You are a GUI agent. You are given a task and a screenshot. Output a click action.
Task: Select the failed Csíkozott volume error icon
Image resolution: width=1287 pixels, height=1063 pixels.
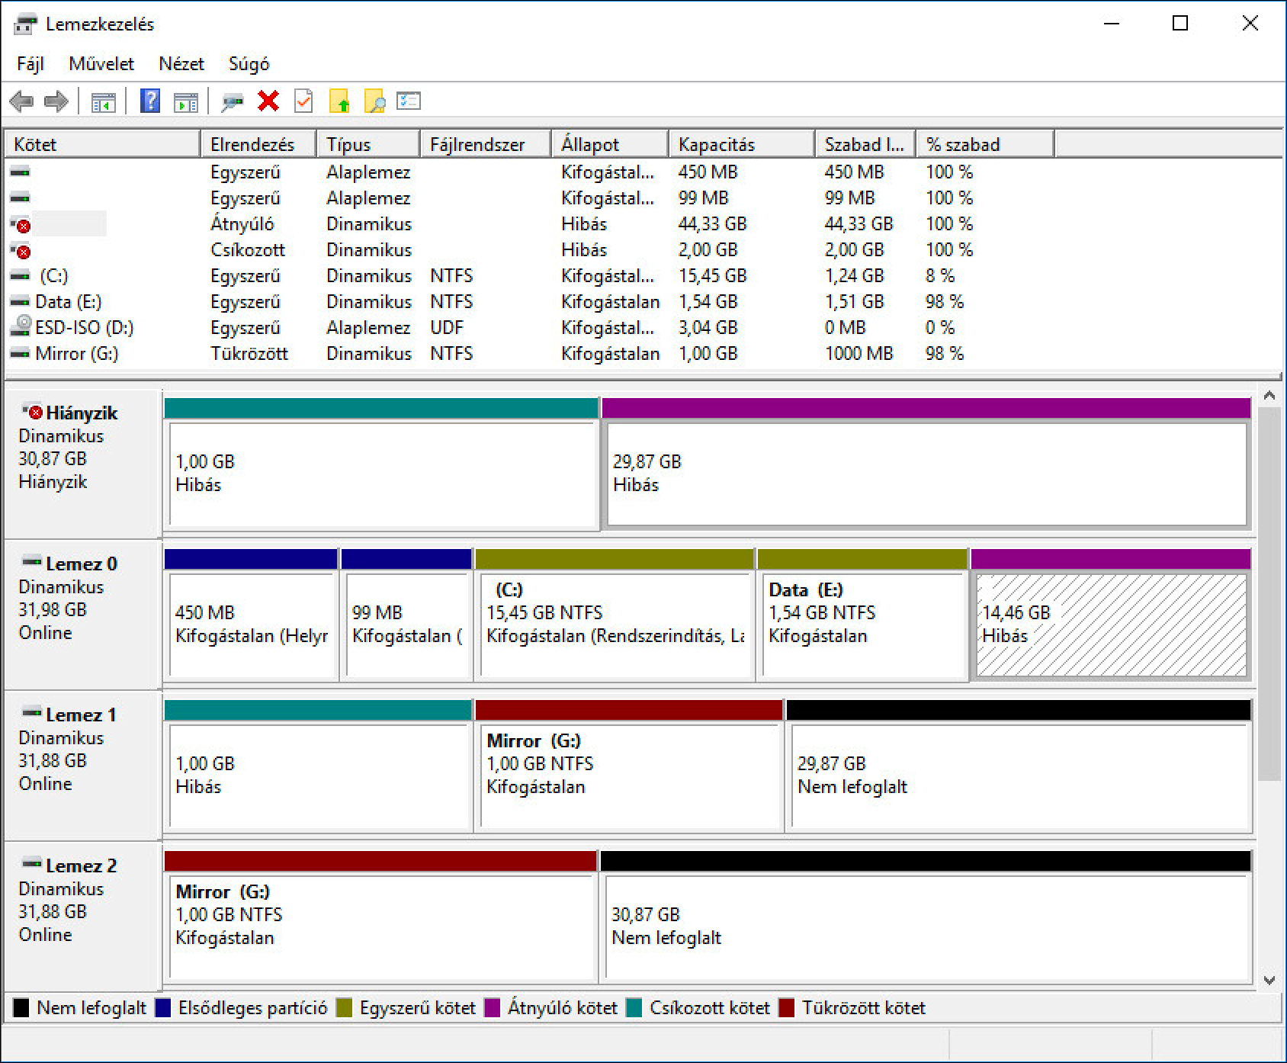[x=21, y=251]
